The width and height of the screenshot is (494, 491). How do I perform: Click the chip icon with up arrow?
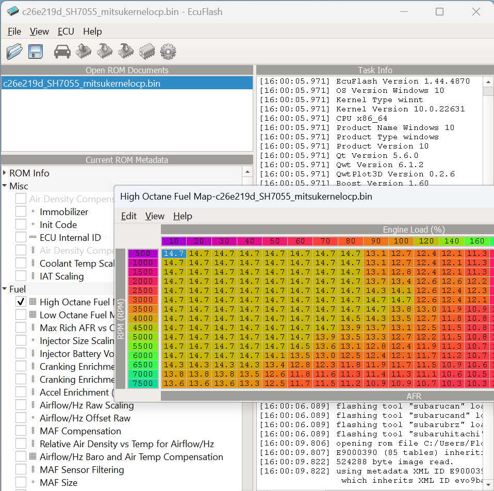click(x=84, y=51)
